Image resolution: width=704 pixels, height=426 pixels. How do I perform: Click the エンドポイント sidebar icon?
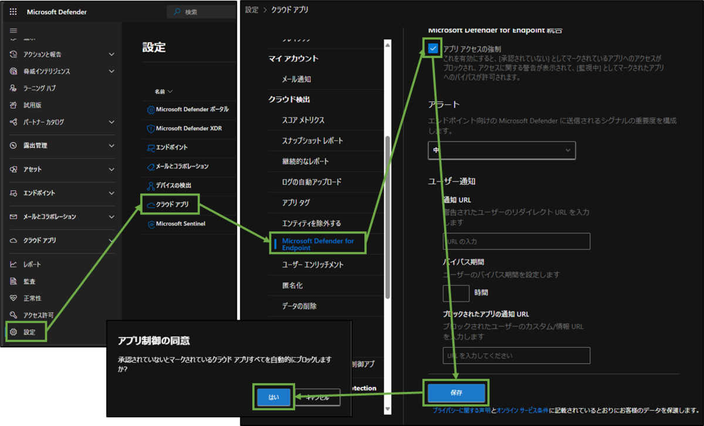13,193
